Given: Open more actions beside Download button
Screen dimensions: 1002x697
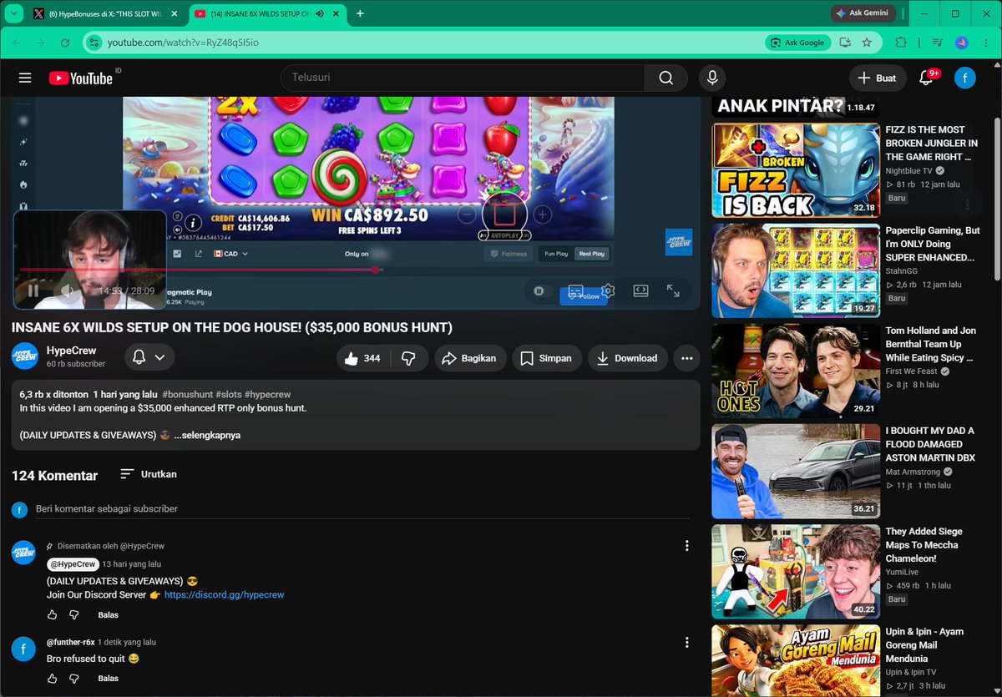Looking at the screenshot, I should [x=686, y=358].
